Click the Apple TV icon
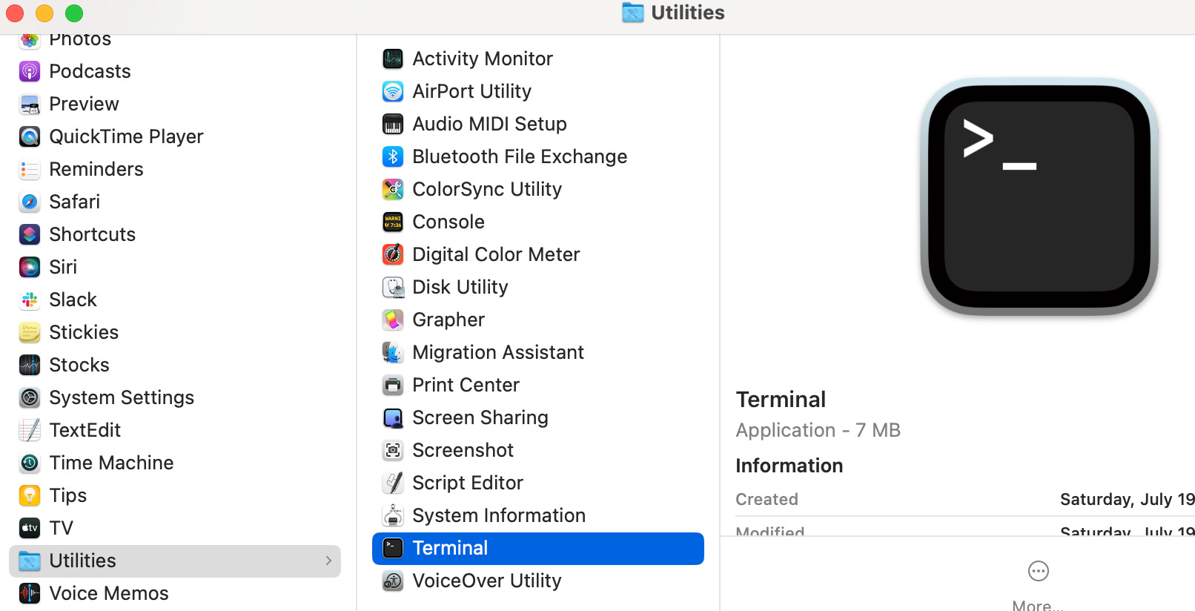 pos(30,528)
